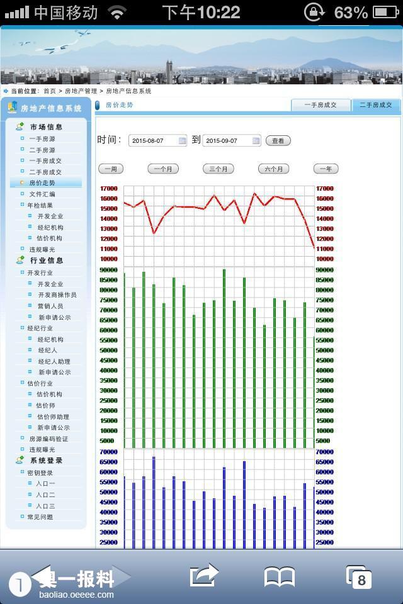Click the 房地产信息系统 logo icon in the sidebar

pos(13,108)
